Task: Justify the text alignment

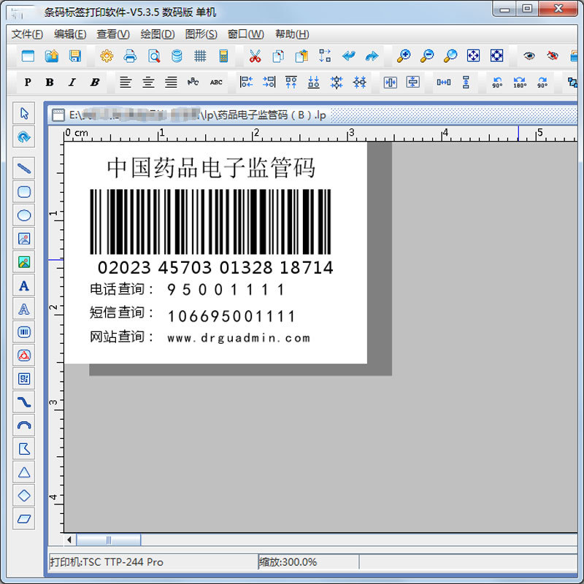Action: tap(171, 82)
